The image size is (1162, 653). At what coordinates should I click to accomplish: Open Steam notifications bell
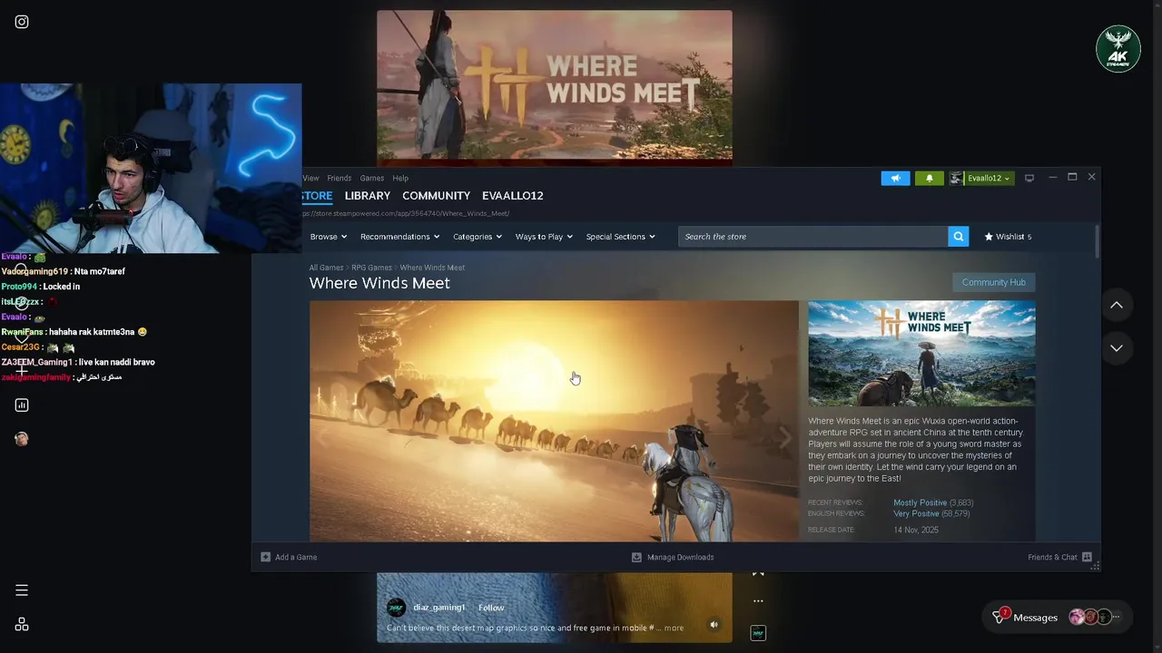(x=929, y=178)
